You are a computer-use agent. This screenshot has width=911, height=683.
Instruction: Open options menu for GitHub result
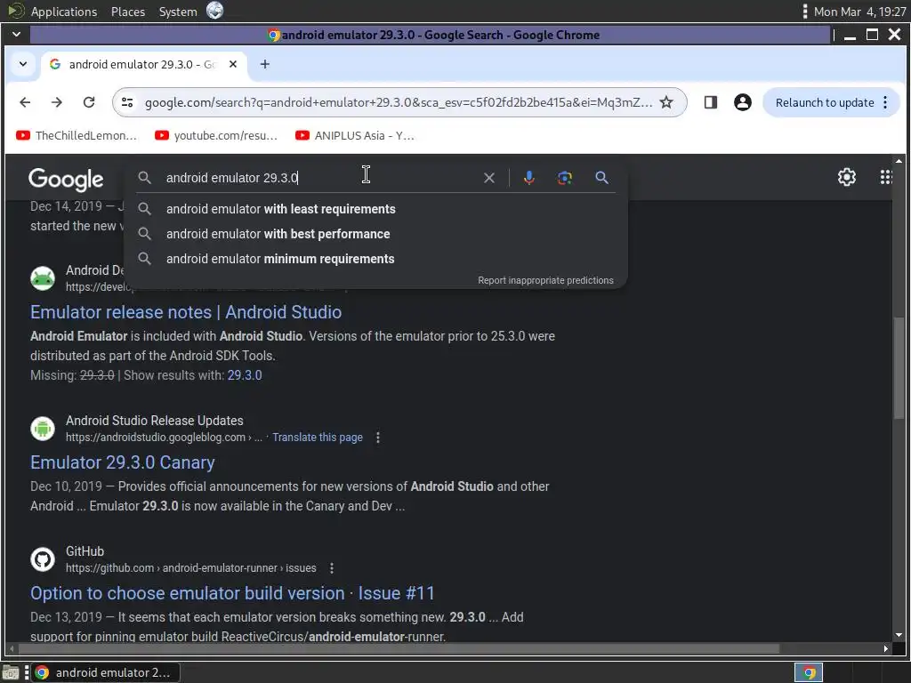click(x=332, y=568)
